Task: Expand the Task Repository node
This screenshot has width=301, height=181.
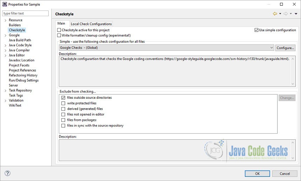Action: (5, 90)
